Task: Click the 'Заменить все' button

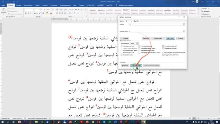Action: [158, 38]
